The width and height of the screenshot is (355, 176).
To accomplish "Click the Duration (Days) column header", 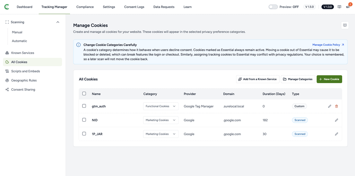I will click(274, 94).
